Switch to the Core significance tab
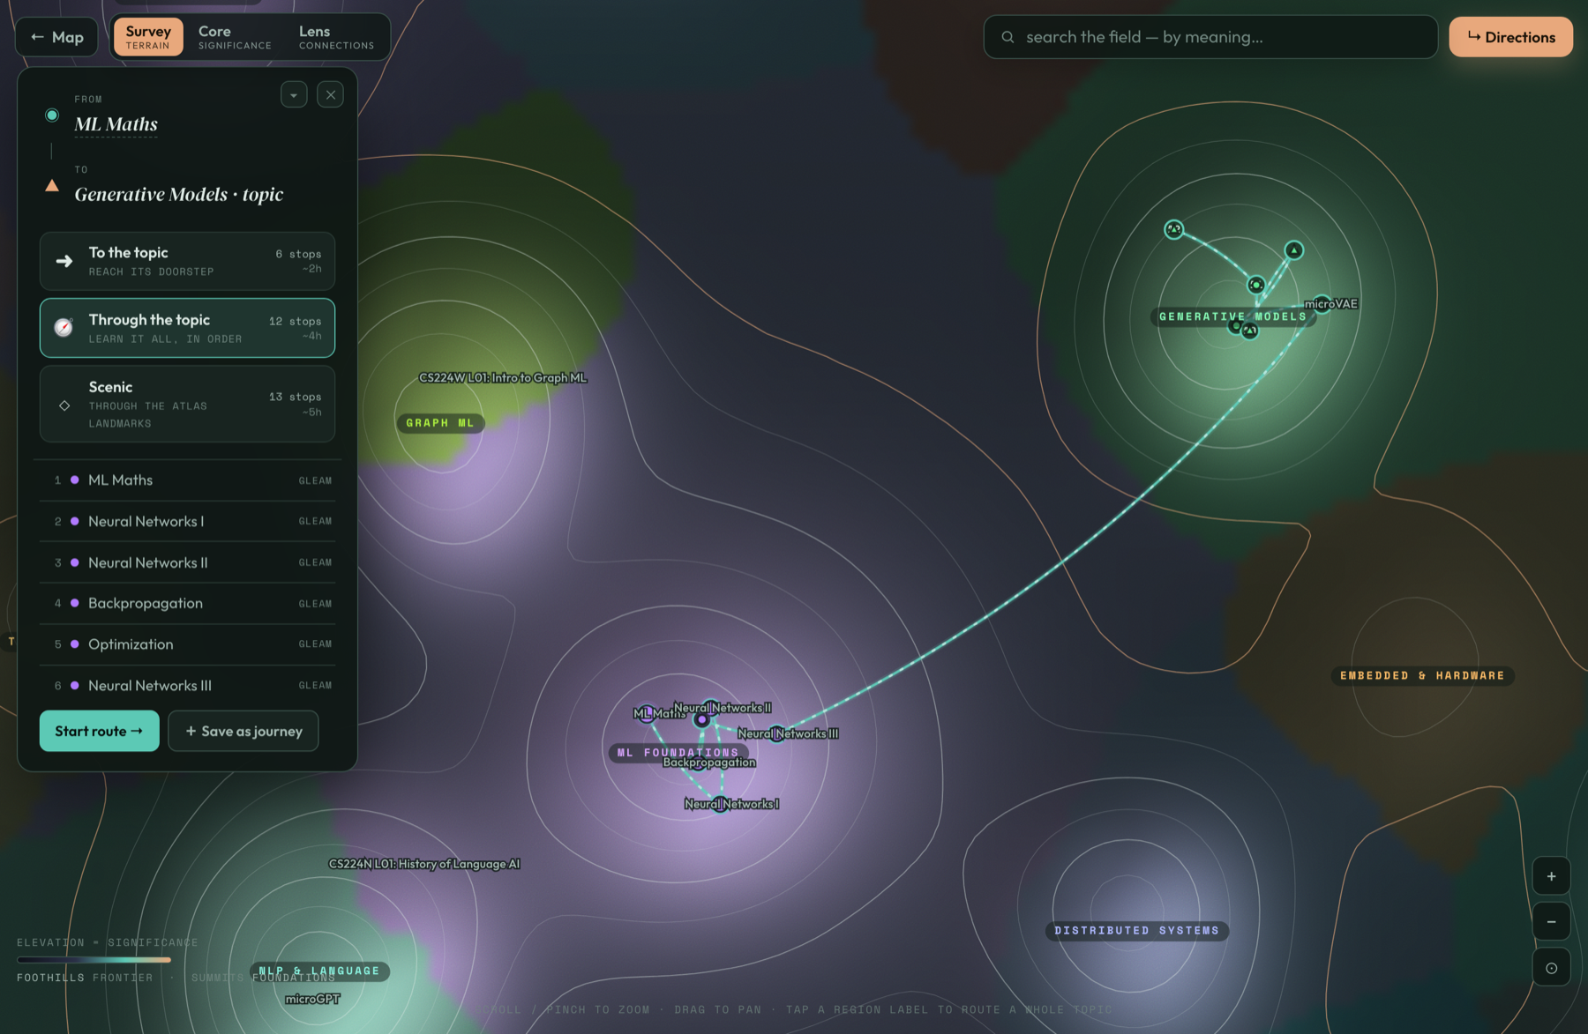 tap(235, 37)
